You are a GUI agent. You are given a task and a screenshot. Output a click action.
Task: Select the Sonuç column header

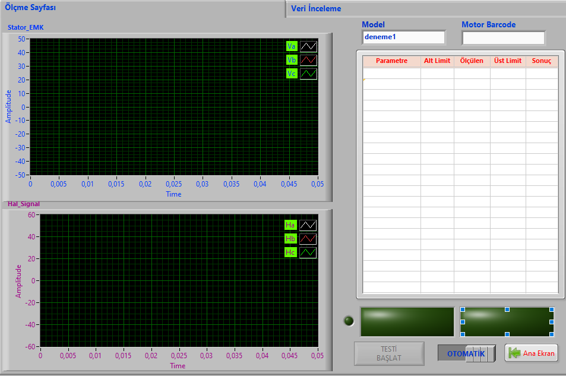coord(541,61)
